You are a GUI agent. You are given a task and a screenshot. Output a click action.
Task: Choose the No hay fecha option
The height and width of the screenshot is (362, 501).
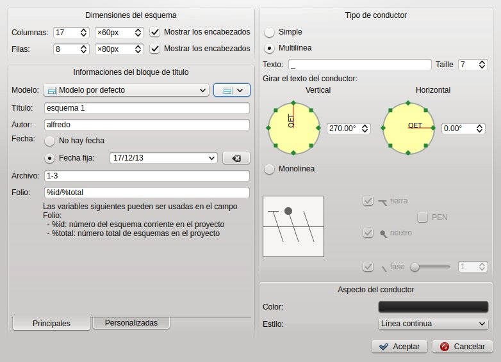pyautogui.click(x=49, y=141)
